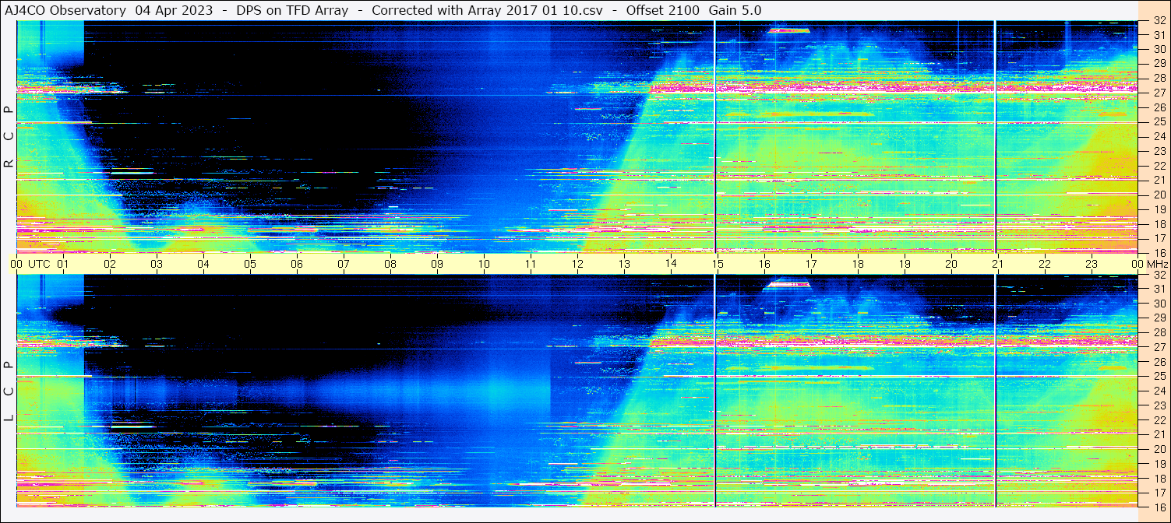Click hour '04' on the UTC time axis
Image resolution: width=1171 pixels, height=523 pixels.
(x=203, y=264)
